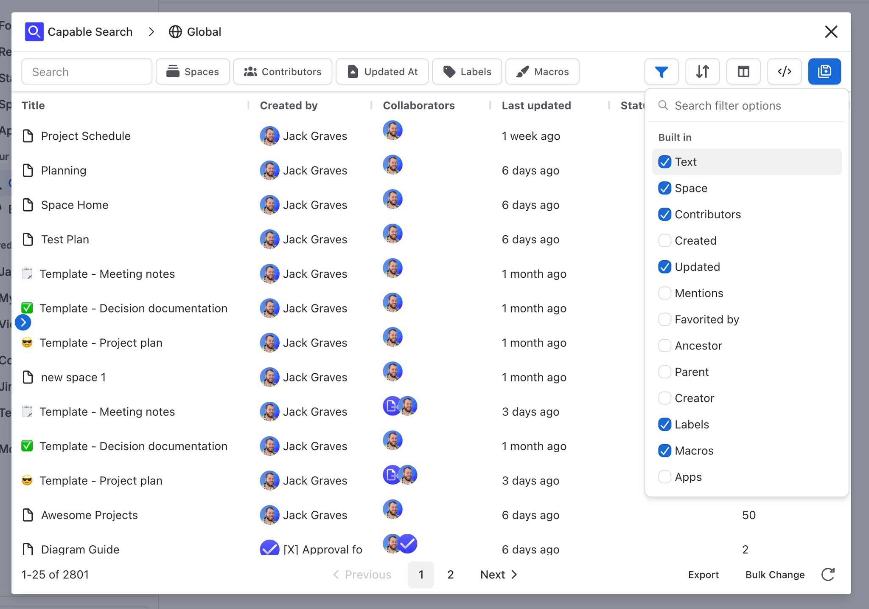The height and width of the screenshot is (609, 869).
Task: Go to page 2 of results
Action: point(450,575)
